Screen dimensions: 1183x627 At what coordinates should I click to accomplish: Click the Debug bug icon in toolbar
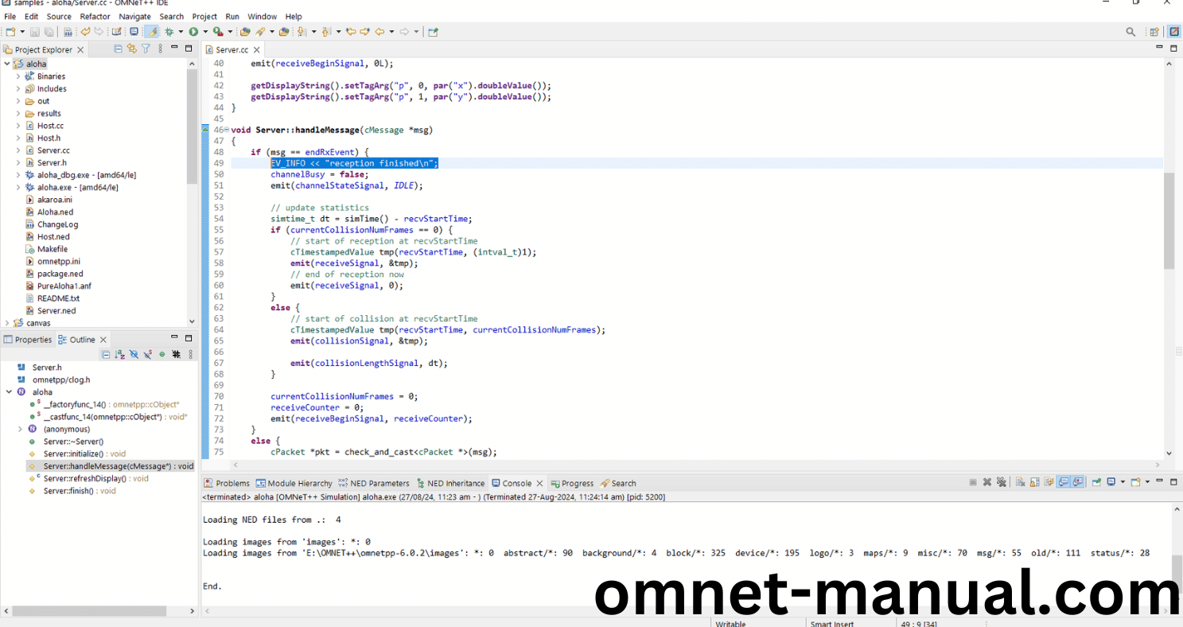click(x=169, y=32)
